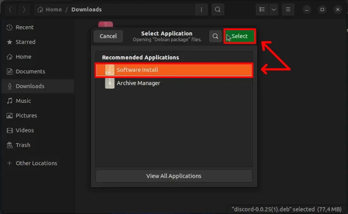This screenshot has width=348, height=214.
Task: Confirm with the green Select button
Action: tap(240, 36)
